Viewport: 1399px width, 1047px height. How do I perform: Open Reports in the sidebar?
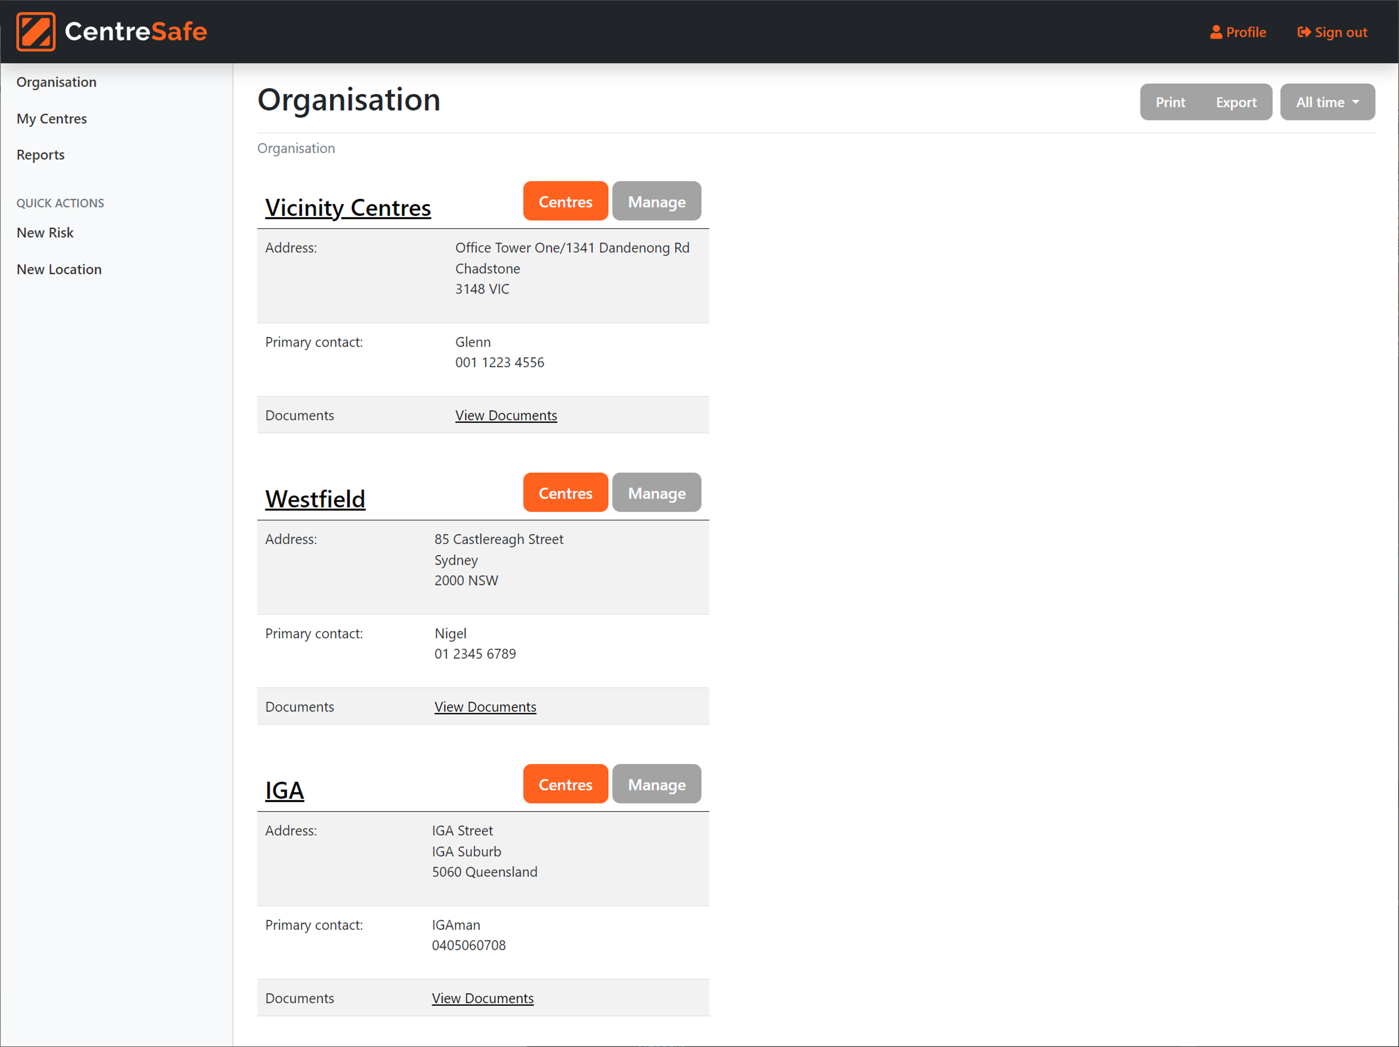pos(41,155)
